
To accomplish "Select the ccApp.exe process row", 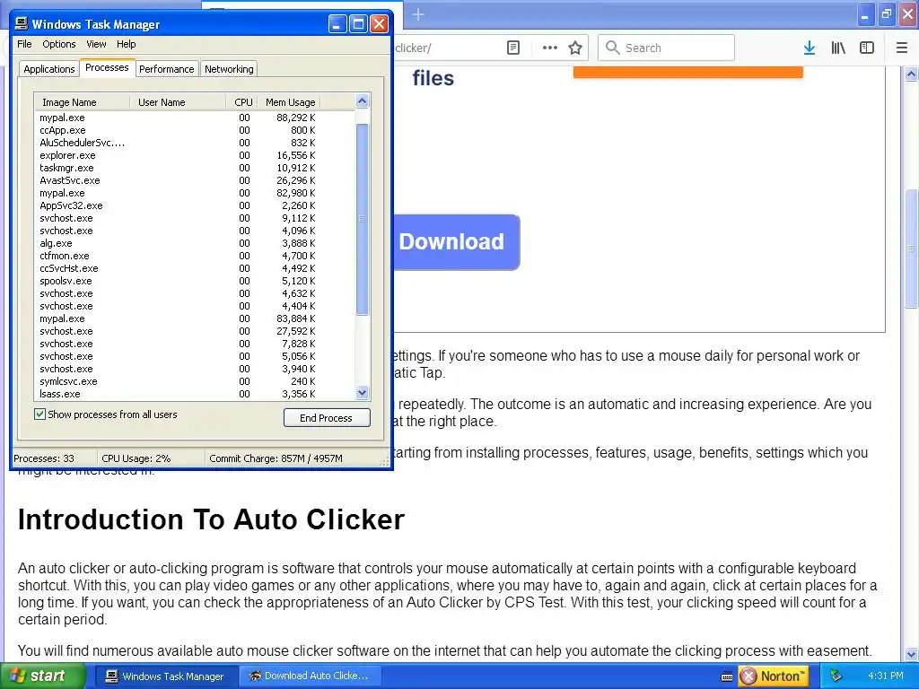I will point(195,130).
